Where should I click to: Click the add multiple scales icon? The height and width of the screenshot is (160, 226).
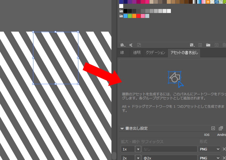point(221,128)
